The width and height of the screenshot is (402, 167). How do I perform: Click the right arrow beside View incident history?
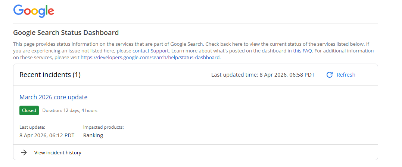(x=24, y=152)
